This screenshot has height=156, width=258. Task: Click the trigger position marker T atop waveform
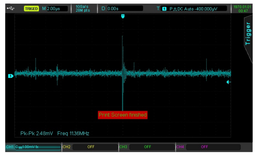(x=123, y=16)
